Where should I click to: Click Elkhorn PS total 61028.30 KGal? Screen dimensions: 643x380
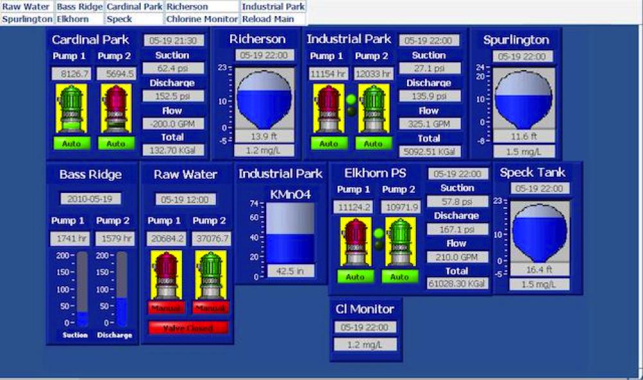tap(457, 284)
